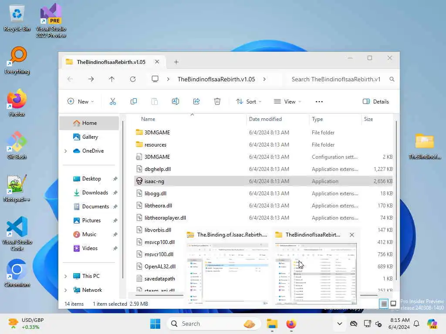Viewport: 446px width, 334px height.
Task: Select the libtheoraplayer.dll file
Action: tap(263, 218)
